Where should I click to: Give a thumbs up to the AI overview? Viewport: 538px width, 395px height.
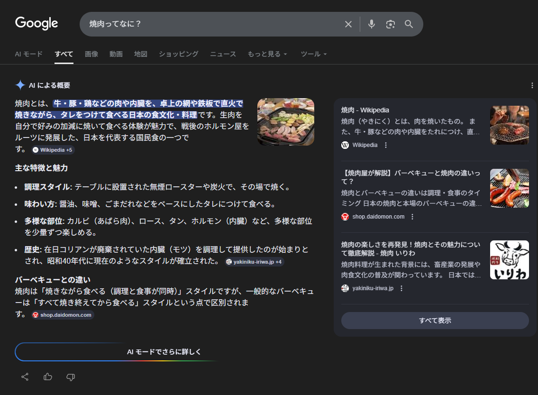[x=47, y=377]
